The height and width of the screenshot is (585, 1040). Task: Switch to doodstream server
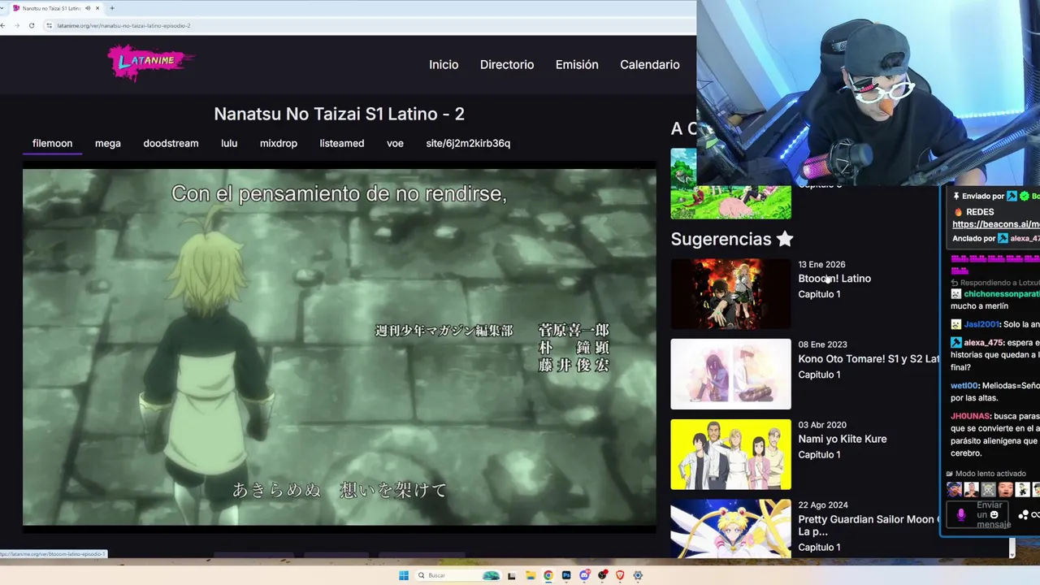(x=171, y=143)
